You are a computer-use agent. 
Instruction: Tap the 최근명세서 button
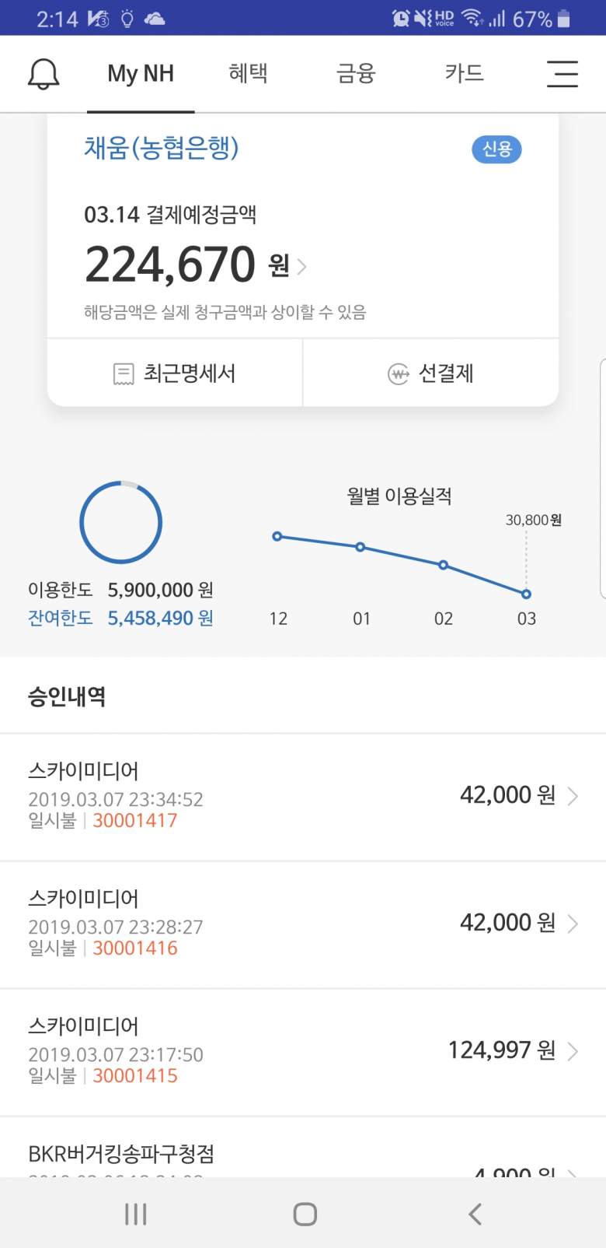point(175,373)
